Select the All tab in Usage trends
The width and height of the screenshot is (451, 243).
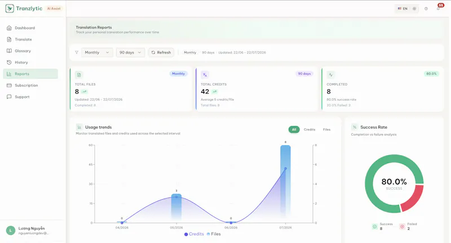294,130
